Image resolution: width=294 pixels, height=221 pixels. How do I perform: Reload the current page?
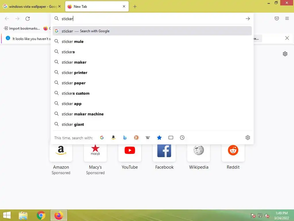click(x=28, y=19)
